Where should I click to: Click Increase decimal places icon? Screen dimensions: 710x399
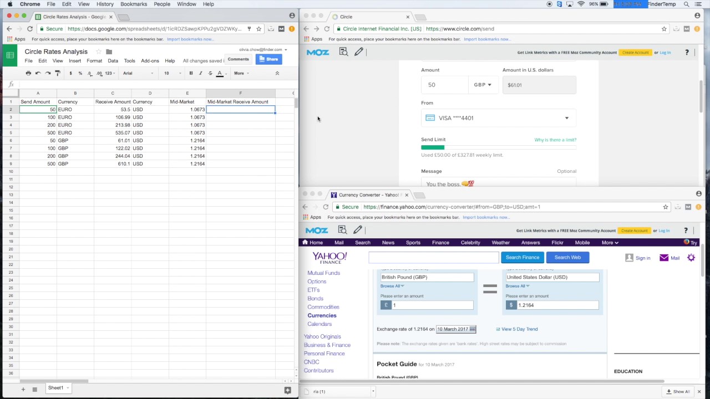[x=99, y=73]
